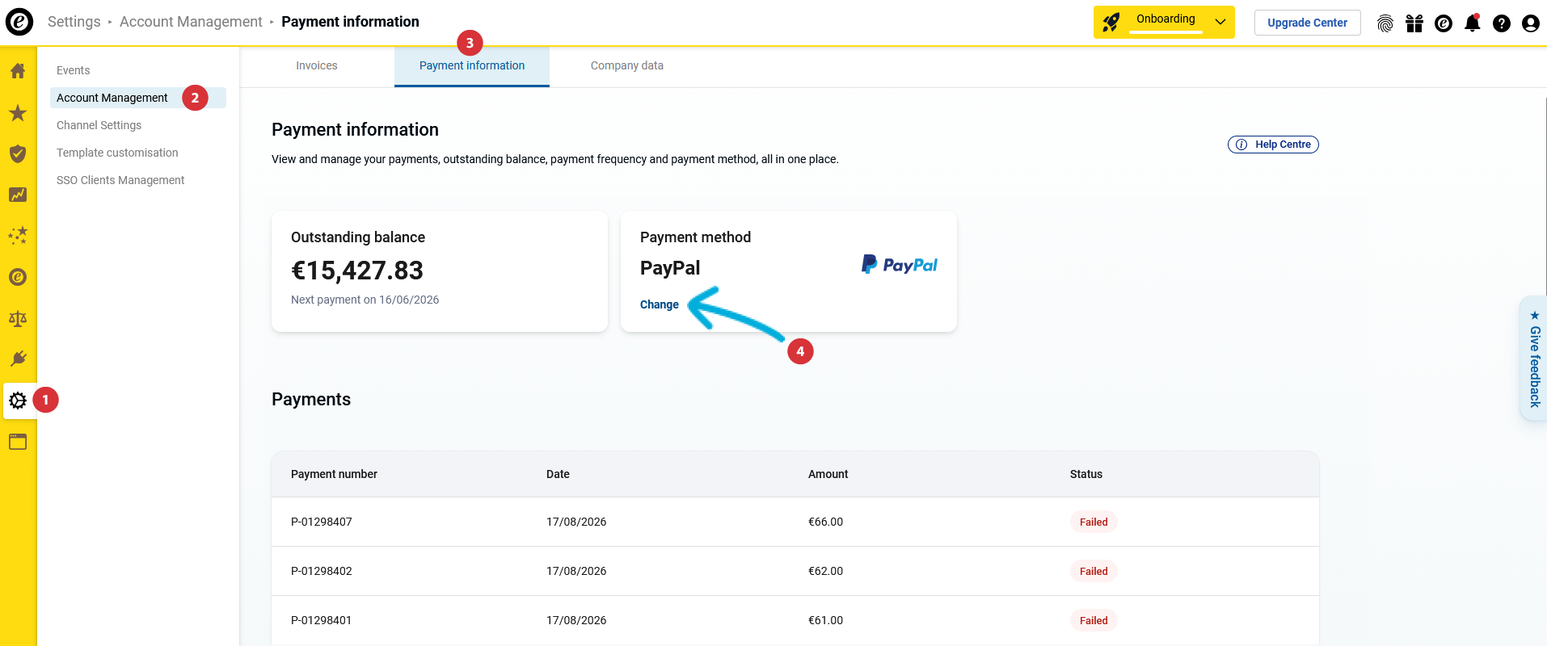Click payment number P-01298402

pyautogui.click(x=322, y=571)
